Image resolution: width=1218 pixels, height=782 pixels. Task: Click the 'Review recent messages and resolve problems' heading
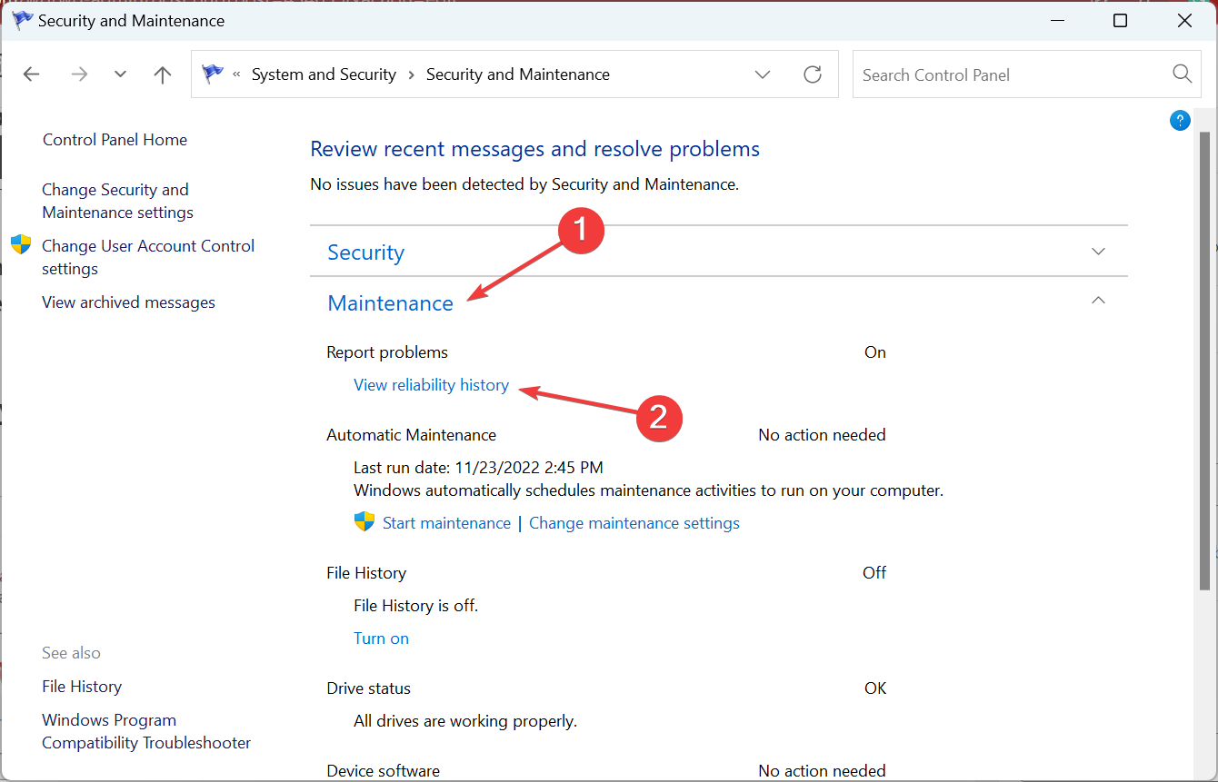point(534,149)
